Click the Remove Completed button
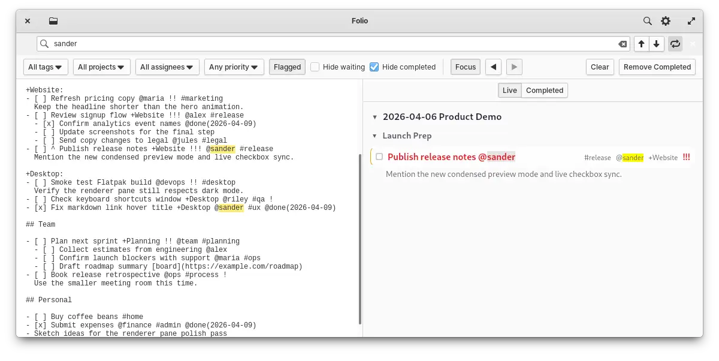The width and height of the screenshot is (719, 361). [657, 67]
